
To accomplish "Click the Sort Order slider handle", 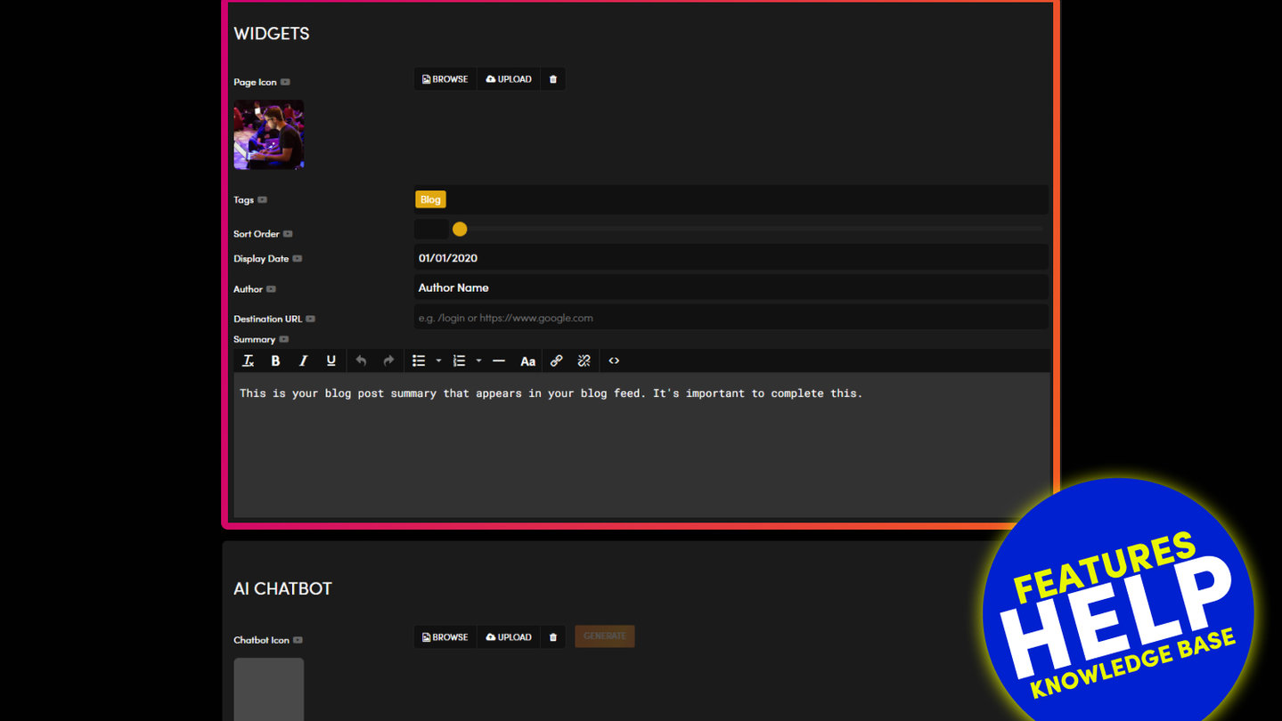I will click(x=460, y=229).
